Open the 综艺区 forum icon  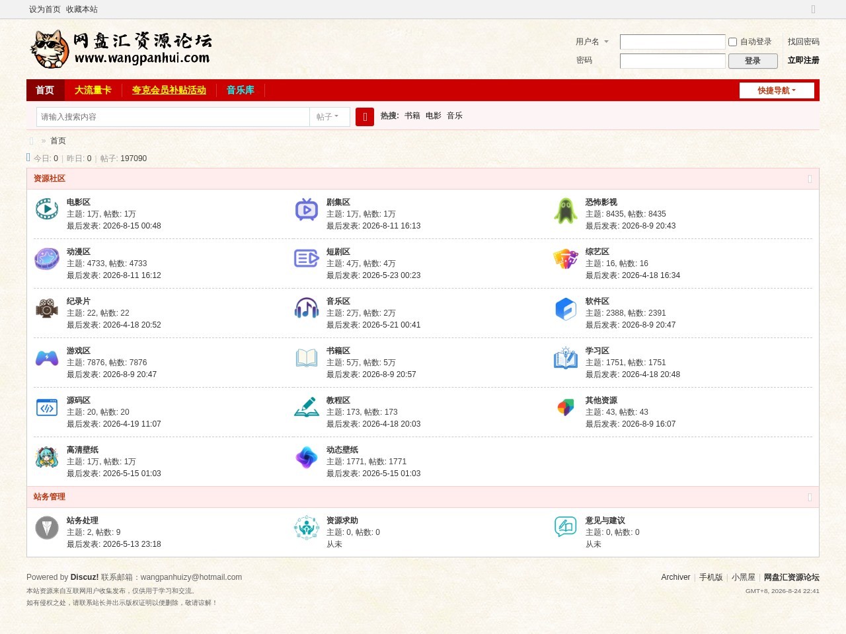point(566,258)
